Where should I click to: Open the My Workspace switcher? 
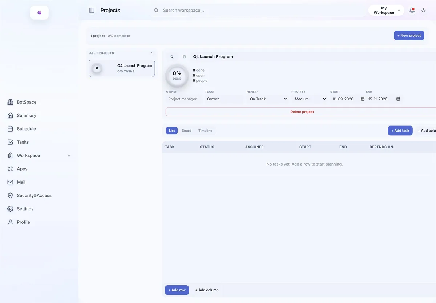point(386,11)
